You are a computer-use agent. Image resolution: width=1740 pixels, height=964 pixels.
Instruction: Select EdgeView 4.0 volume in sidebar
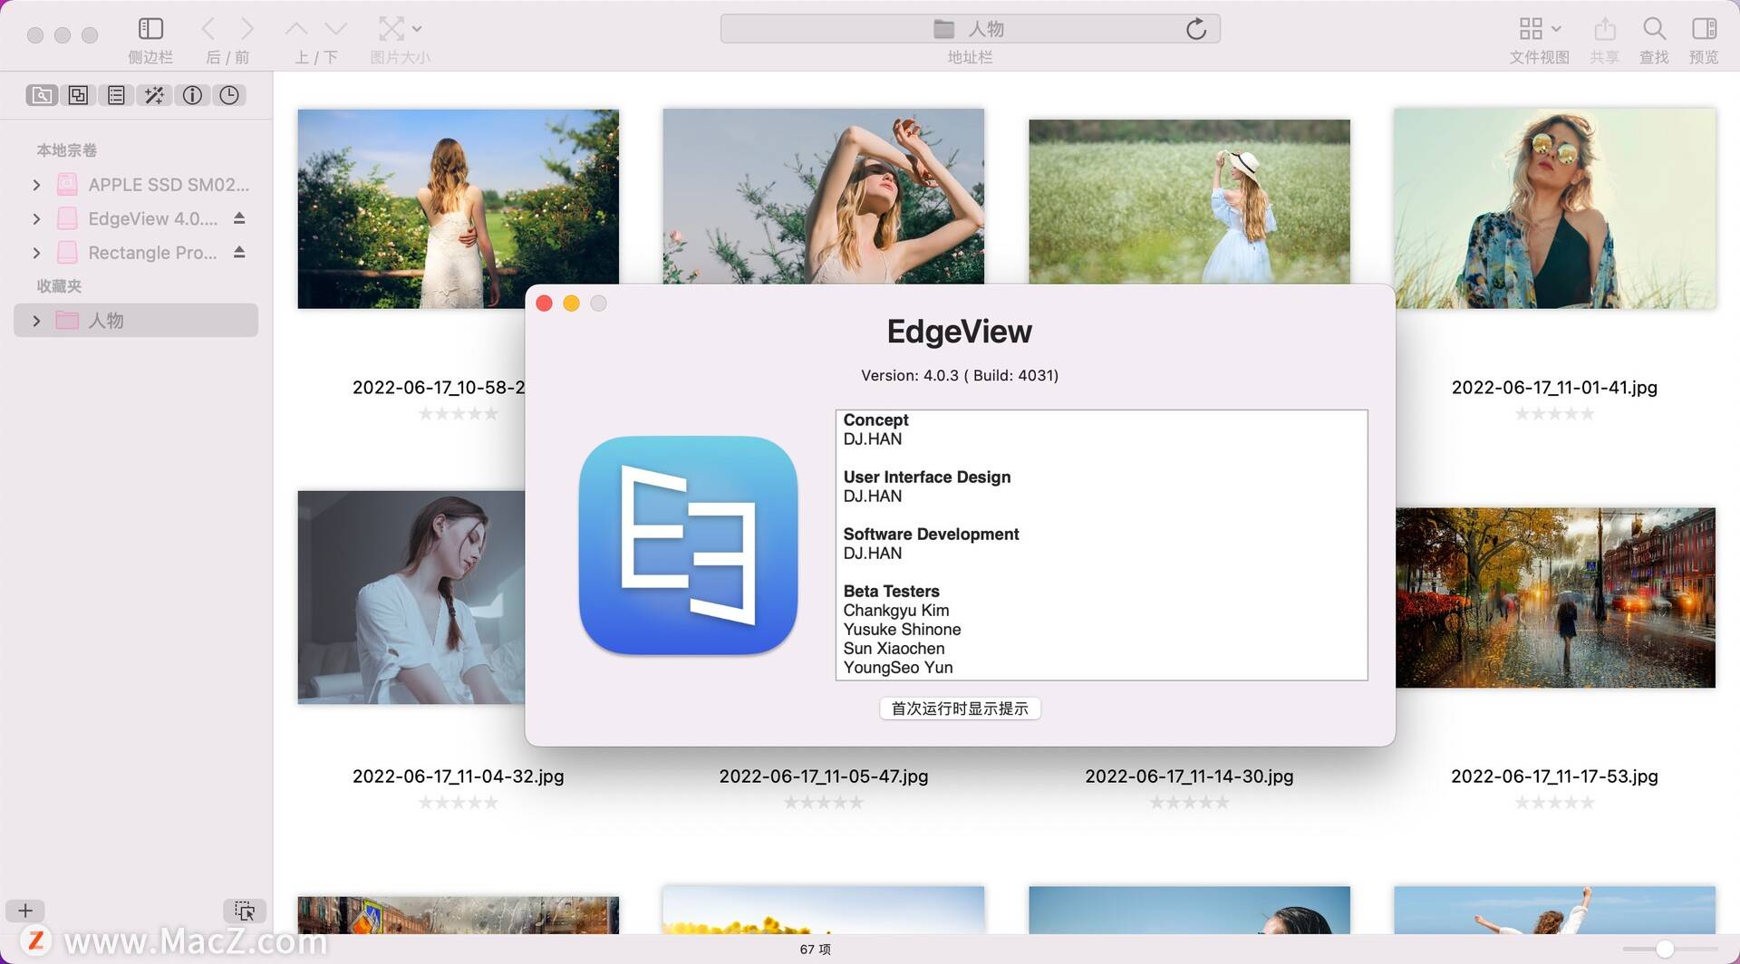tap(137, 218)
